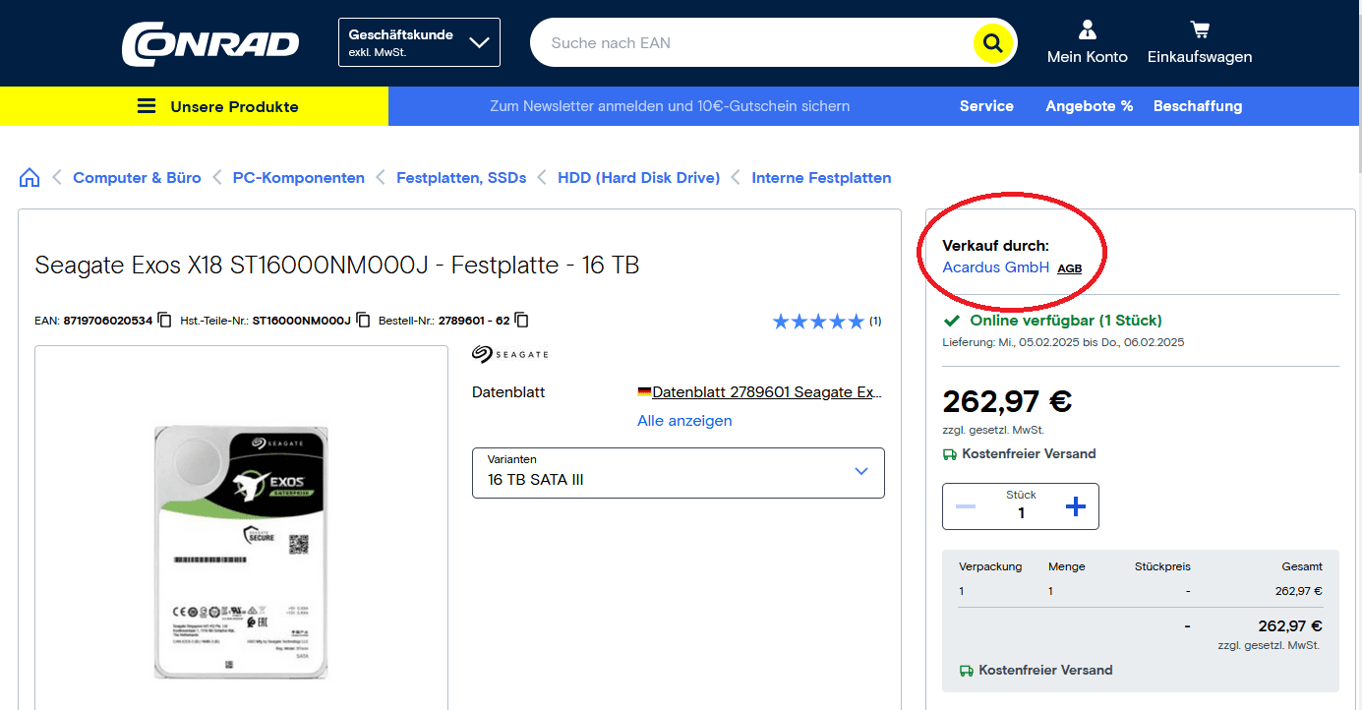Open the Geschäftskunde customer type dropdown
Viewport: 1362px width, 710px height.
(x=419, y=42)
